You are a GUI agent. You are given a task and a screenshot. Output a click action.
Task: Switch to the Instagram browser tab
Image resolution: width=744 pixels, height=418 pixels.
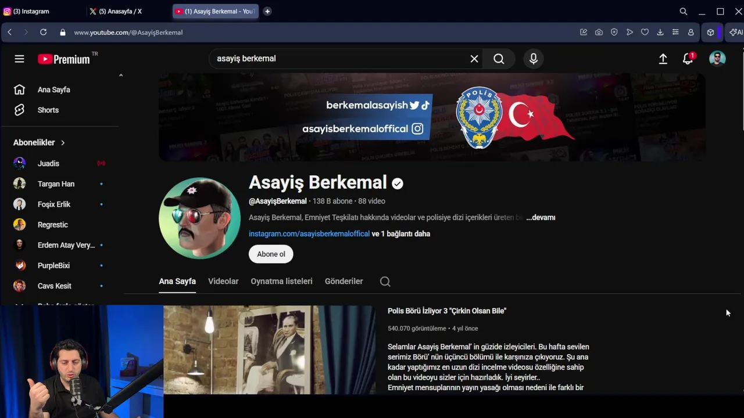click(42, 11)
